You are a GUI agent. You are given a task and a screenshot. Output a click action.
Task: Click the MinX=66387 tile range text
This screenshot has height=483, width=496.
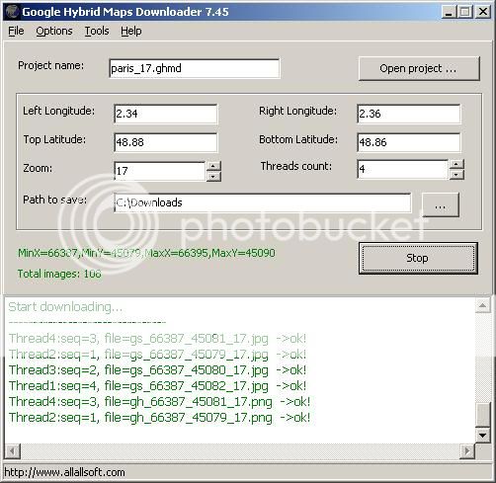pos(146,253)
